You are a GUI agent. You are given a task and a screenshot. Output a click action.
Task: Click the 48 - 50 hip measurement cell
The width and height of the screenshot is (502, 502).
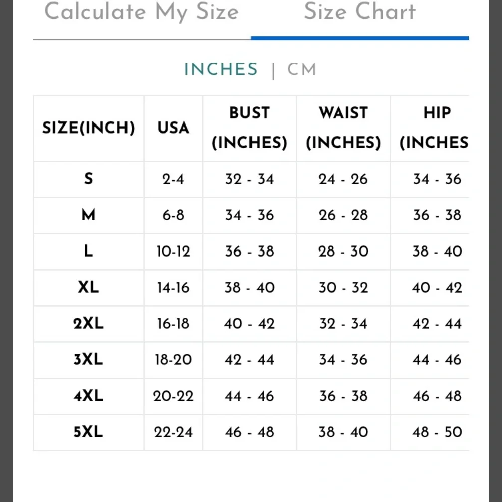point(436,432)
